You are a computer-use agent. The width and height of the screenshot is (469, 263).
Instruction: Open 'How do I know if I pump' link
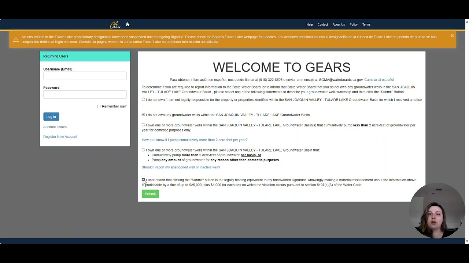[195, 140]
